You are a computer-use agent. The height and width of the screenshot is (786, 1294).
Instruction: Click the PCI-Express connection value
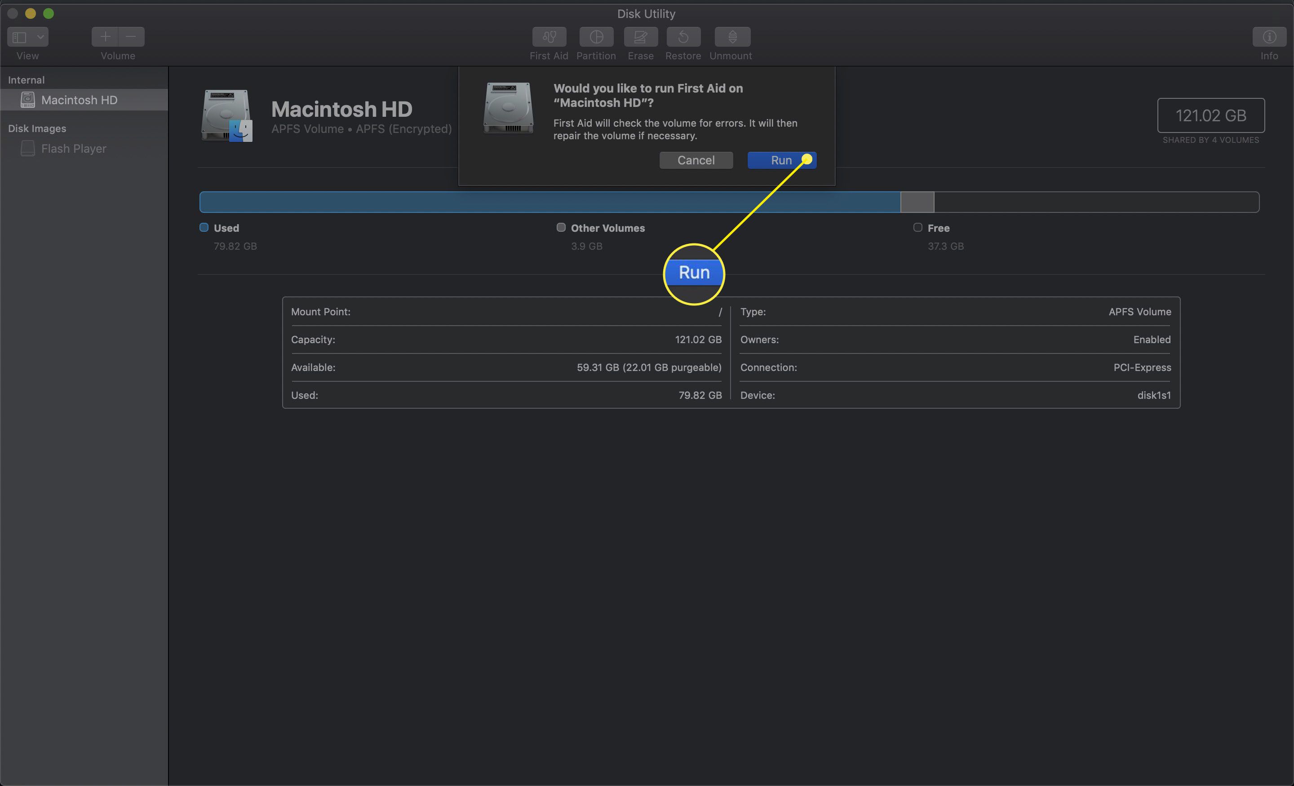pyautogui.click(x=1142, y=367)
